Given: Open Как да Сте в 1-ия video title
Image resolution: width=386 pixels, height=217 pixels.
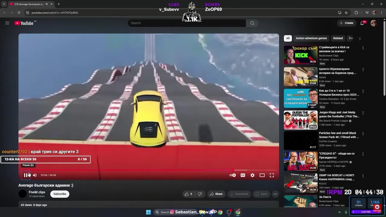Looking at the screenshot, I should (x=339, y=93).
